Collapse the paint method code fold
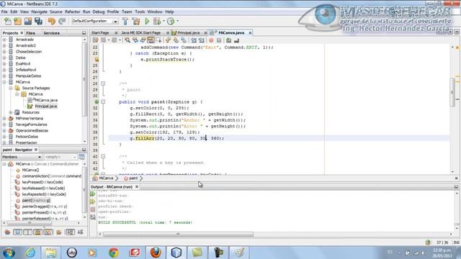This screenshot has width=461, height=259. click(103, 102)
